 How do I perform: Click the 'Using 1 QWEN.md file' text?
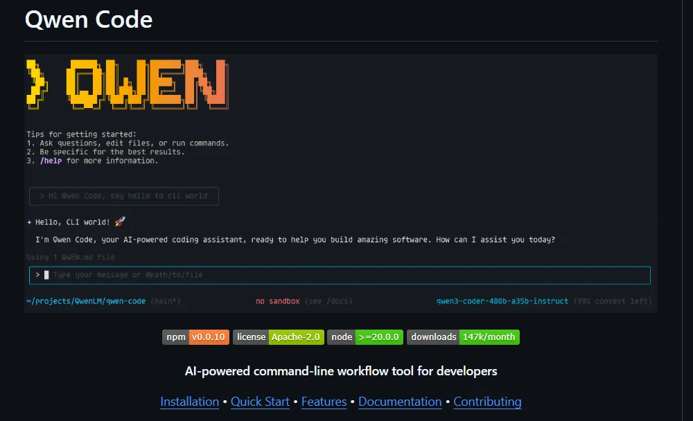click(70, 257)
